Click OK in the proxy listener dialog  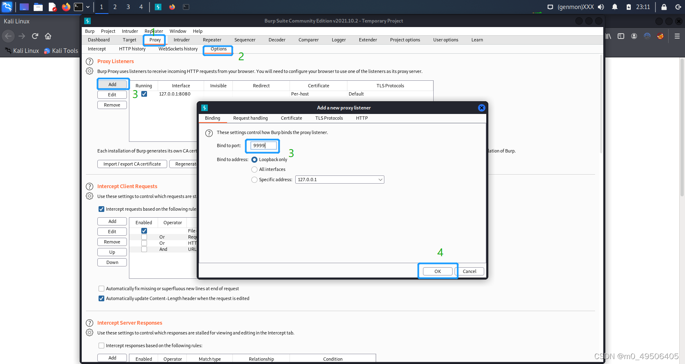point(438,271)
